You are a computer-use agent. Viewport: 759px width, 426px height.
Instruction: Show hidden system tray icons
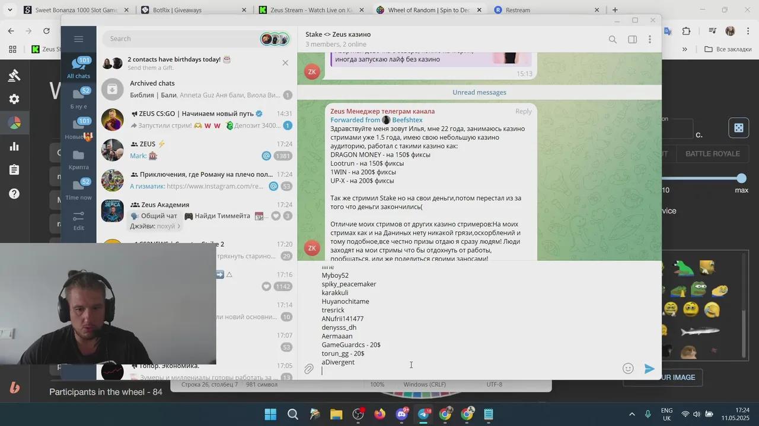pyautogui.click(x=632, y=414)
